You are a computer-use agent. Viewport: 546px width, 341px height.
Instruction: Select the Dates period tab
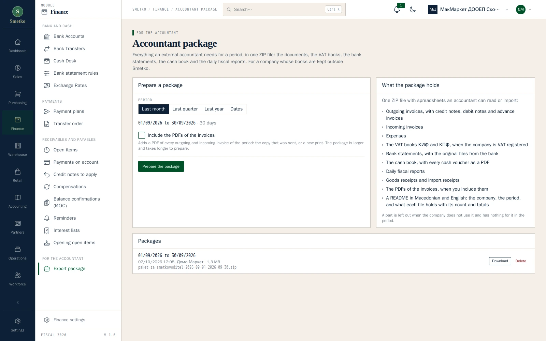pos(236,109)
